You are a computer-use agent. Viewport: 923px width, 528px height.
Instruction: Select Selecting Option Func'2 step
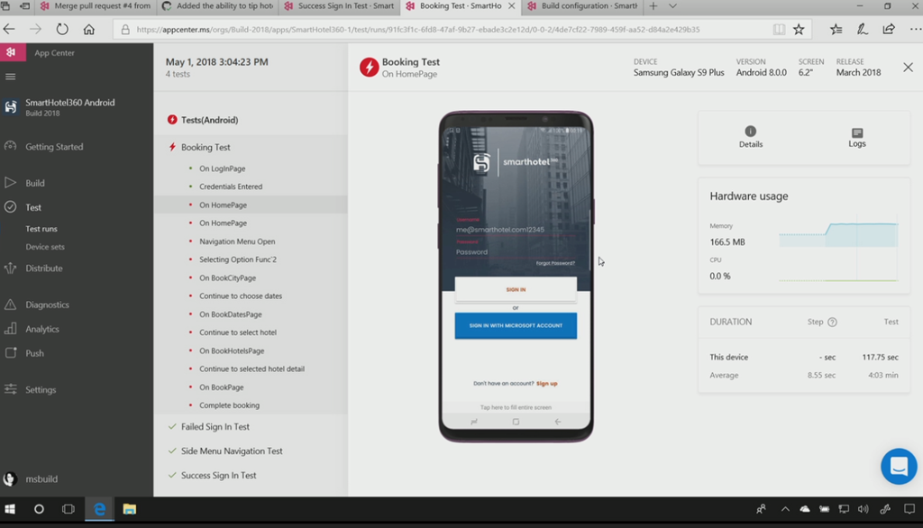pos(238,259)
